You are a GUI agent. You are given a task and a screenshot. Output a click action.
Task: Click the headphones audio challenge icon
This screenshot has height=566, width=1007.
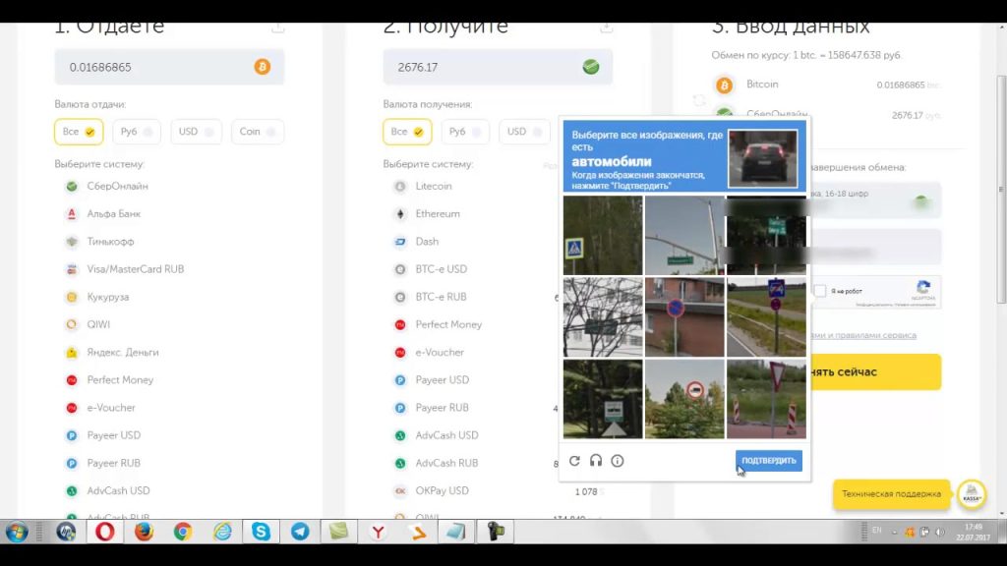pos(596,461)
